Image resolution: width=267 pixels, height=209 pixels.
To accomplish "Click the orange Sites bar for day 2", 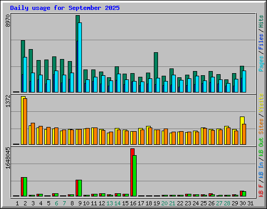I will pos(25,121).
